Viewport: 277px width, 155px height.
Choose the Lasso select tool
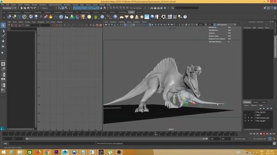(x=3, y=31)
